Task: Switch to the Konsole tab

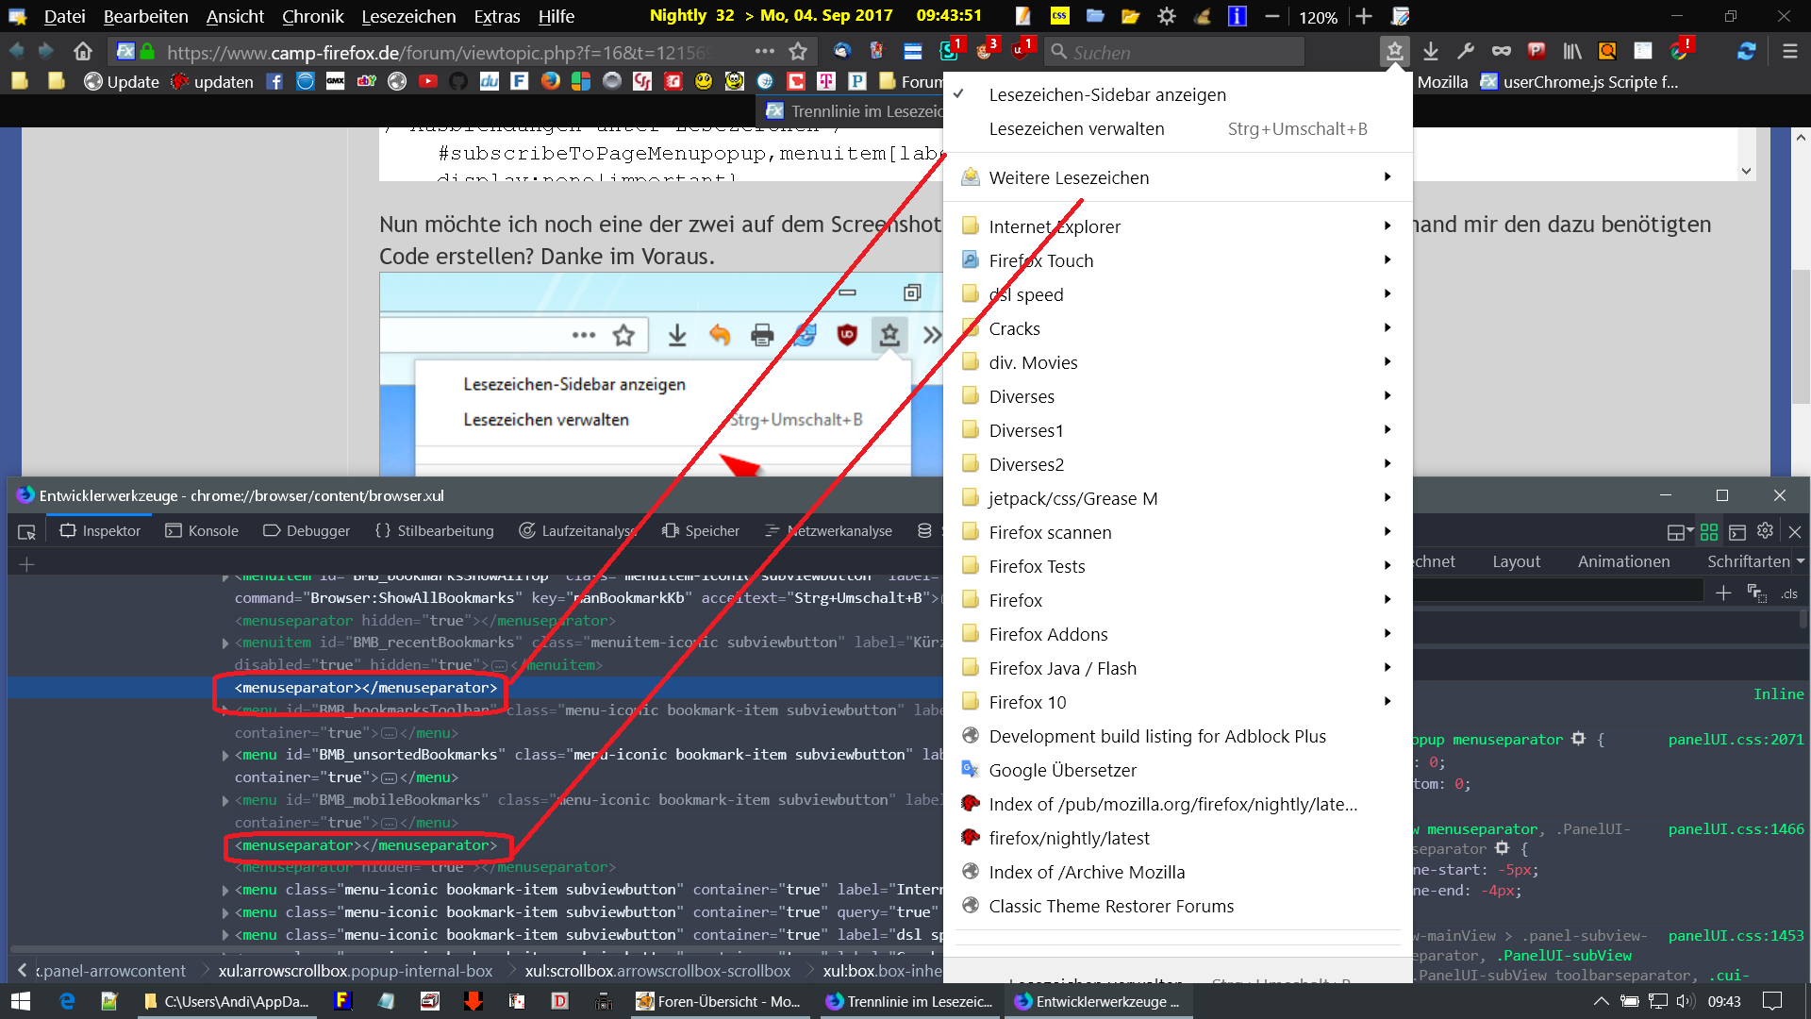Action: pos(202,531)
